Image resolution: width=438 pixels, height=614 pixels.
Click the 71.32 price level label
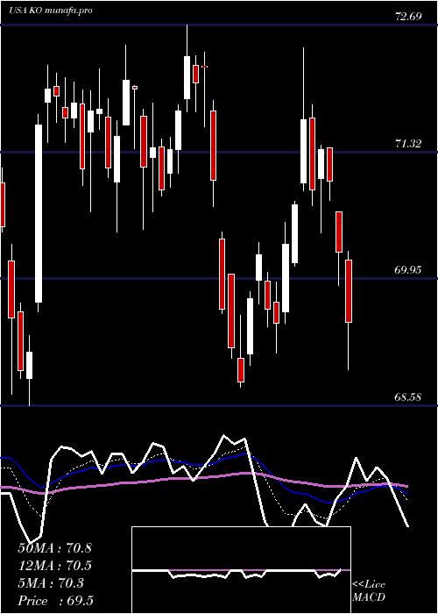[x=408, y=144]
